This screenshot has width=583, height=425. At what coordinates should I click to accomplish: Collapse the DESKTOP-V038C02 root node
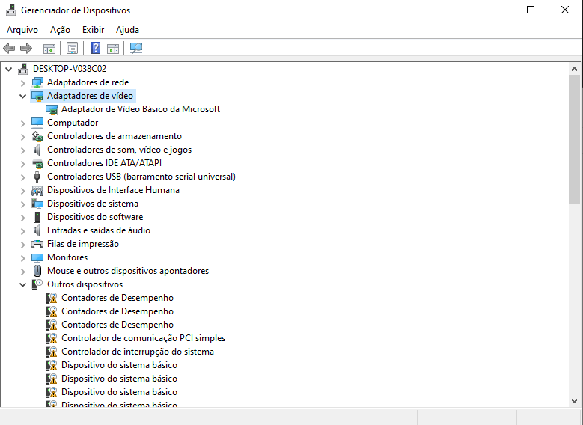8,69
